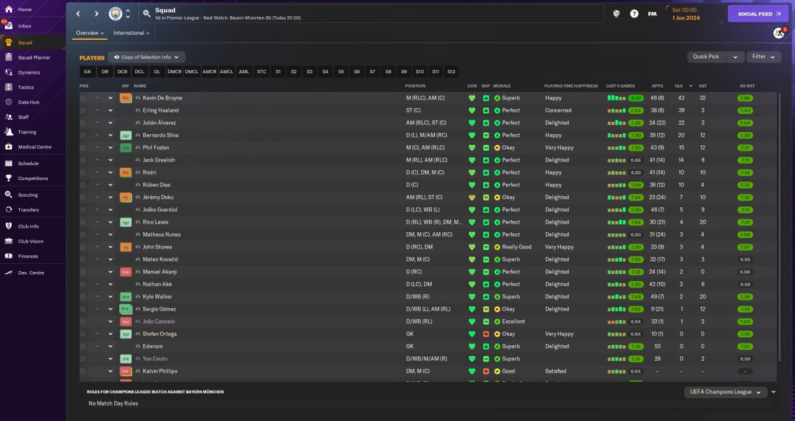The height and width of the screenshot is (421, 795).
Task: Select the STC position slot
Action: click(261, 71)
